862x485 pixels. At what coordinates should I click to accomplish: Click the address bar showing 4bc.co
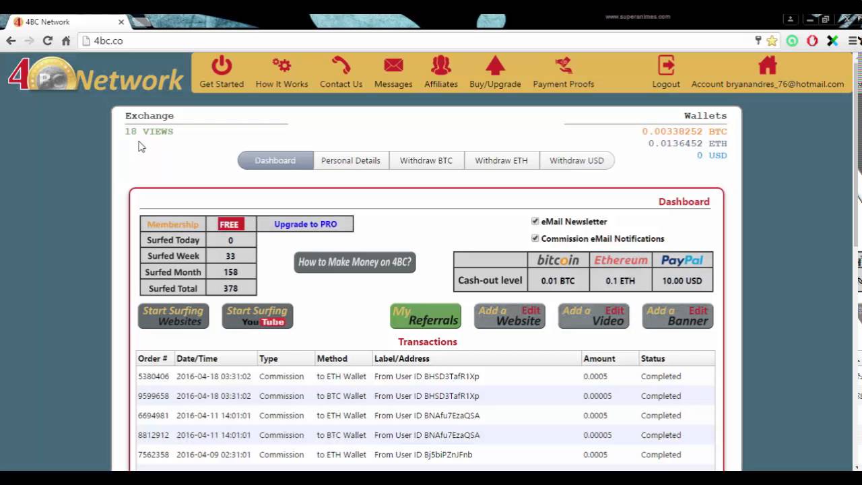point(418,41)
